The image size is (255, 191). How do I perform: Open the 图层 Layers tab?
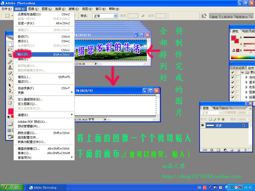206,108
